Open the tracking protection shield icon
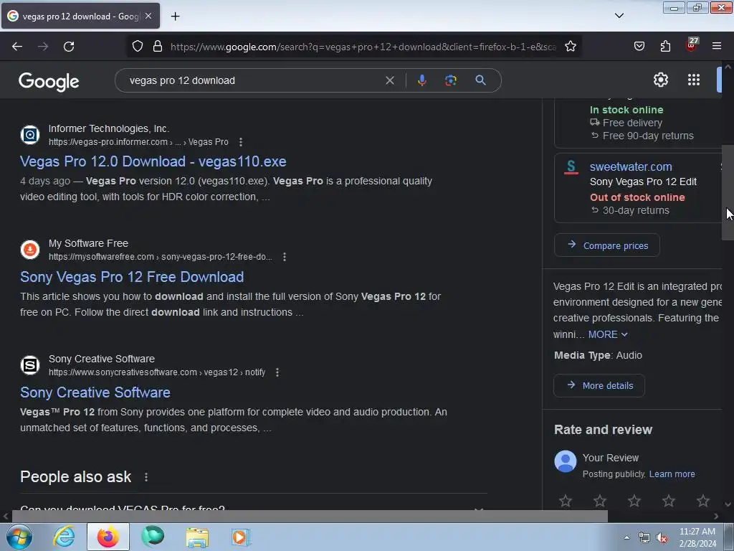 point(137,47)
